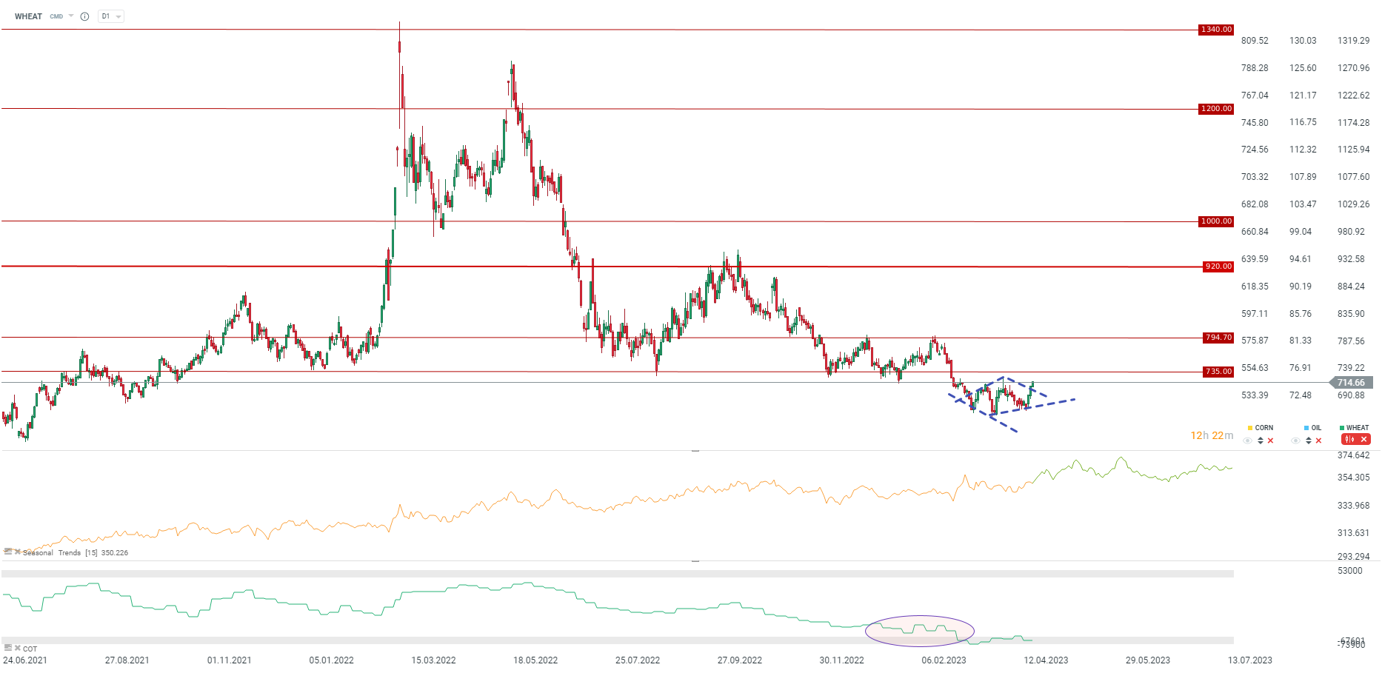Image resolution: width=1382 pixels, height=673 pixels.
Task: Open Seasonal Trends indicator settings icon
Action: [x=8, y=552]
